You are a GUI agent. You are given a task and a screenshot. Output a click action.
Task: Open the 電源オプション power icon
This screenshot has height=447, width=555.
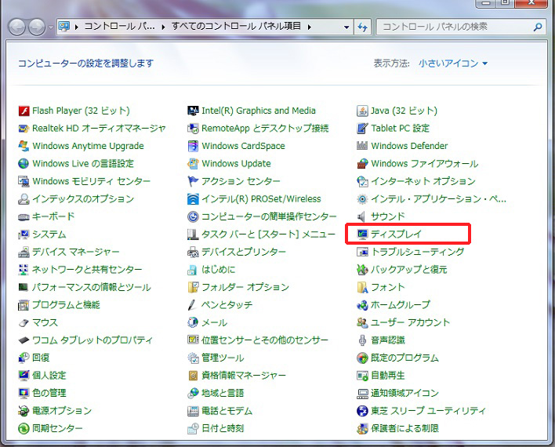24,411
